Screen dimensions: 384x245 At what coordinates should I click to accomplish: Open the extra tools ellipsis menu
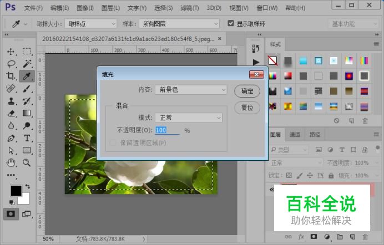click(x=11, y=175)
